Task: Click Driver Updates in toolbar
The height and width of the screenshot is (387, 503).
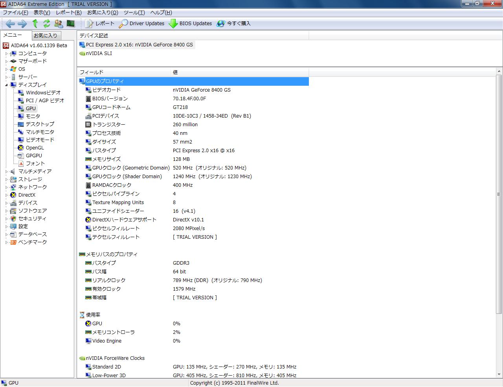Action: tap(141, 24)
